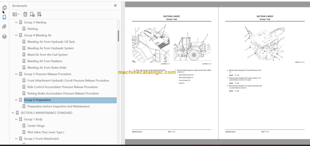Viewport: 310px width, 146px height.
Task: Open Ride Control Accumulator Pressure Release Procedure
Action: click(x=63, y=87)
